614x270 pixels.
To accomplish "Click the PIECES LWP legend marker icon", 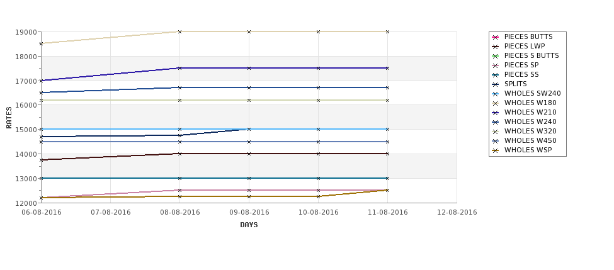I will point(496,47).
